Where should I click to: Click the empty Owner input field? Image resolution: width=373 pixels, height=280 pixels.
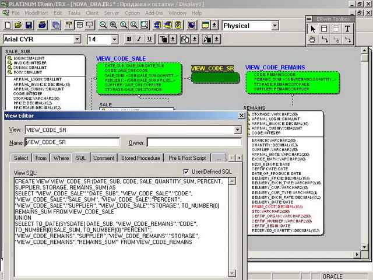194,142
